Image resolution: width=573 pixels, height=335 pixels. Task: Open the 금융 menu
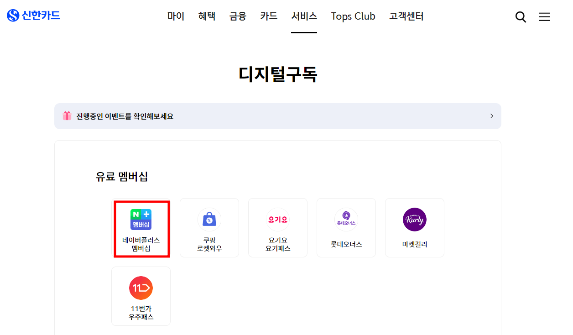(x=238, y=16)
